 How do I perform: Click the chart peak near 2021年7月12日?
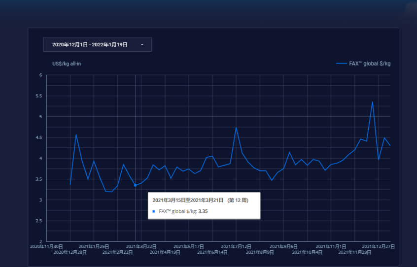point(236,128)
